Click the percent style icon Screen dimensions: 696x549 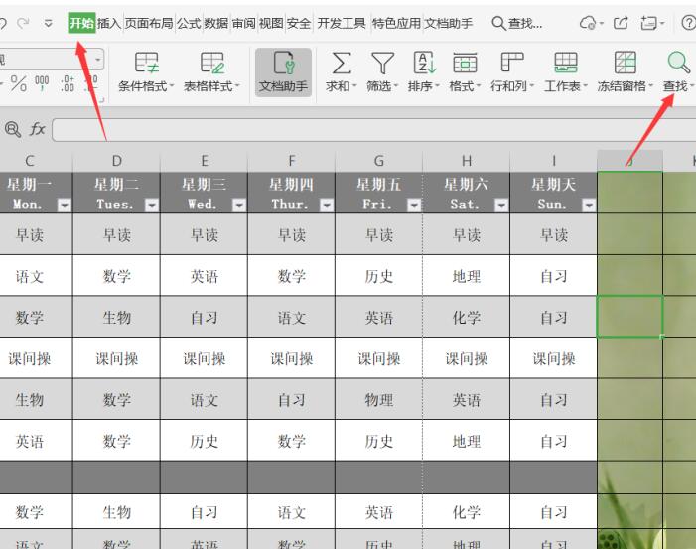[19, 83]
